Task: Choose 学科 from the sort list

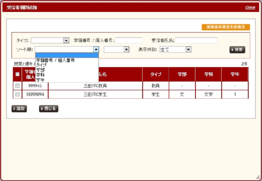Action: pos(41,75)
